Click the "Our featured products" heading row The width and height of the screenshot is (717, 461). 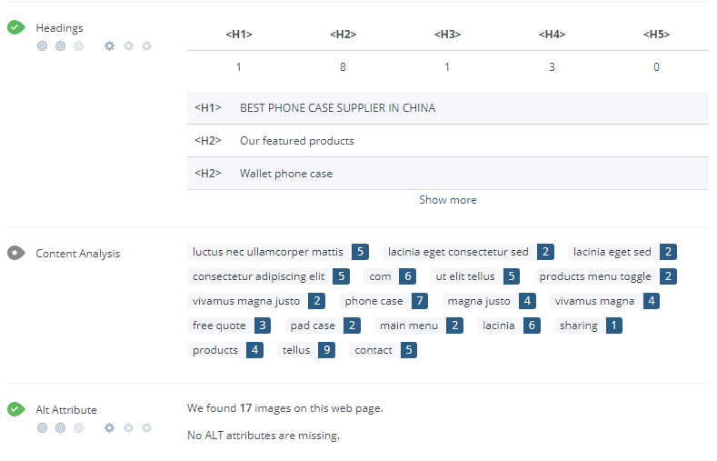click(447, 141)
